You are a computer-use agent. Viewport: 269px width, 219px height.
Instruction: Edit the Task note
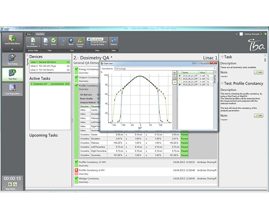[x=259, y=72]
